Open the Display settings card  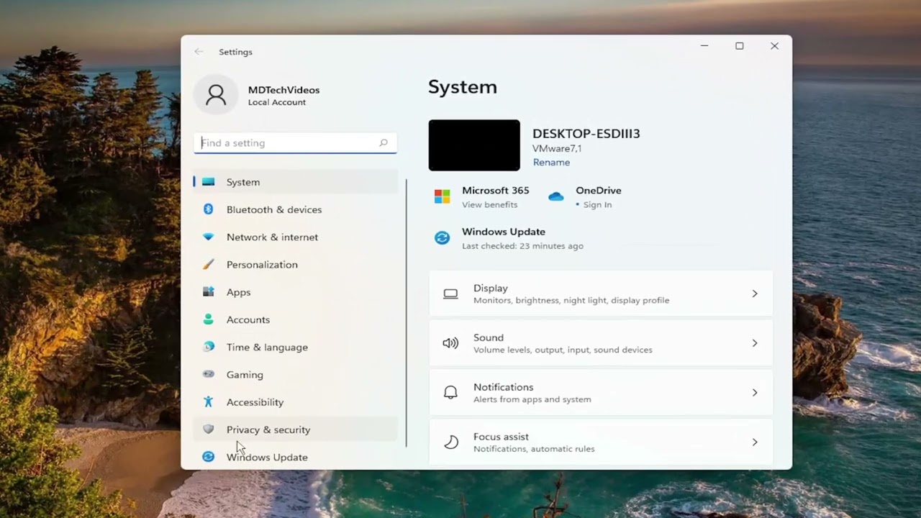click(x=601, y=294)
